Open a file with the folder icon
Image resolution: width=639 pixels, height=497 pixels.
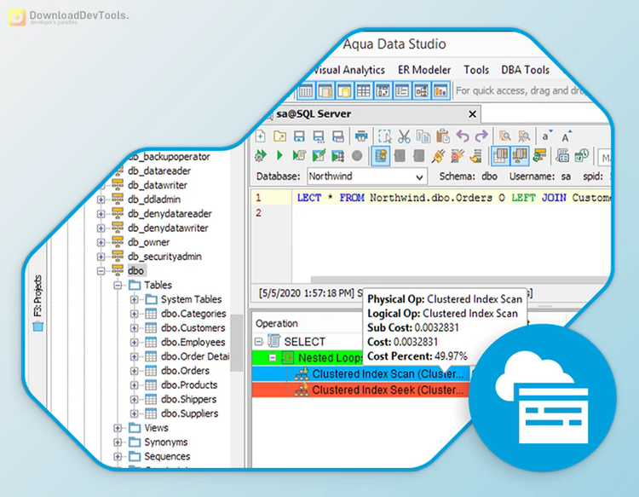280,136
